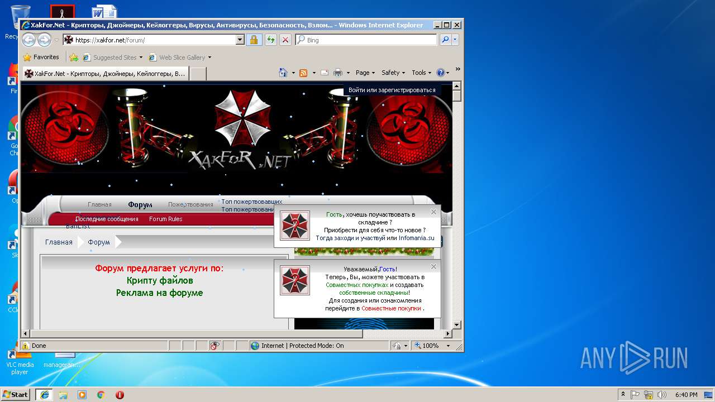Image resolution: width=715 pixels, height=402 pixels.
Task: Expand the RSS feeds dropdown arrow
Action: pos(314,73)
